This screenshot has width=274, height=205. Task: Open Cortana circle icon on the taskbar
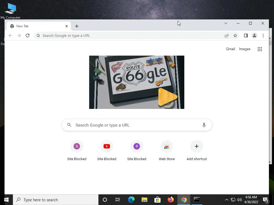click(105, 200)
